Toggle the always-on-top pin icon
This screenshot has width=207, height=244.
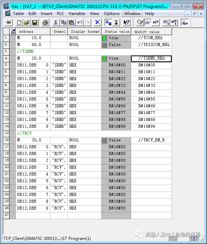(8, 22)
